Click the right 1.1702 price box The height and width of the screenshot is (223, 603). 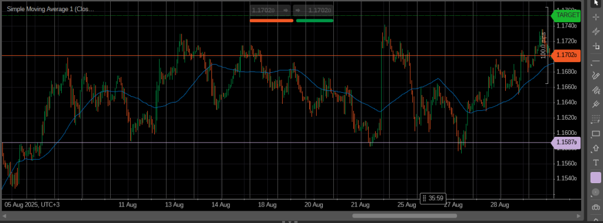click(x=313, y=11)
